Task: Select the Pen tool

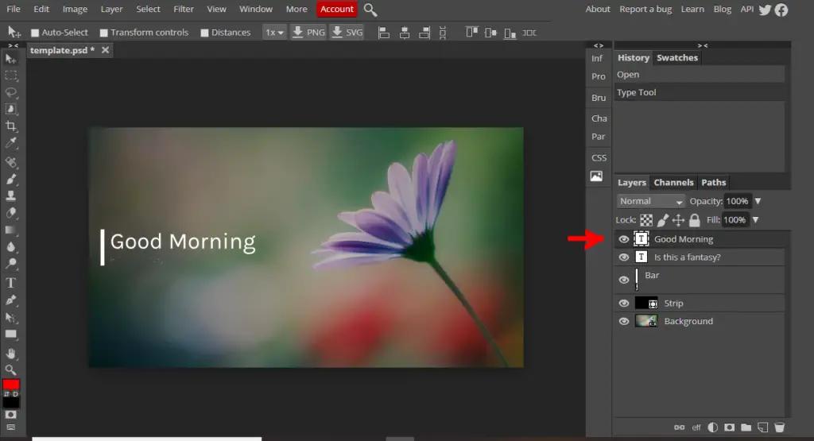Action: coord(10,300)
